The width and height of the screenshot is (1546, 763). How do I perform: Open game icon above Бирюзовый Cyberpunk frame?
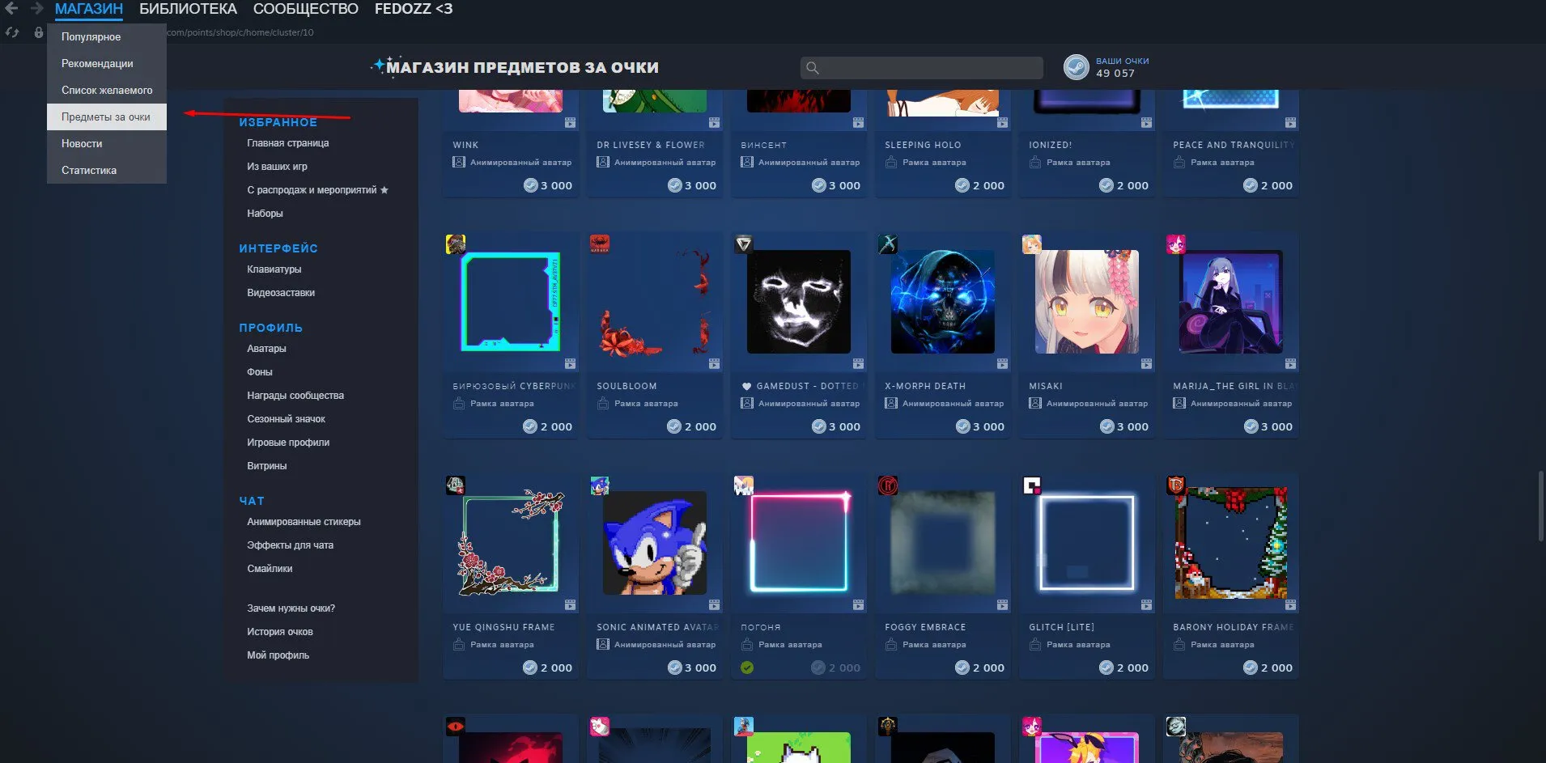tap(456, 244)
